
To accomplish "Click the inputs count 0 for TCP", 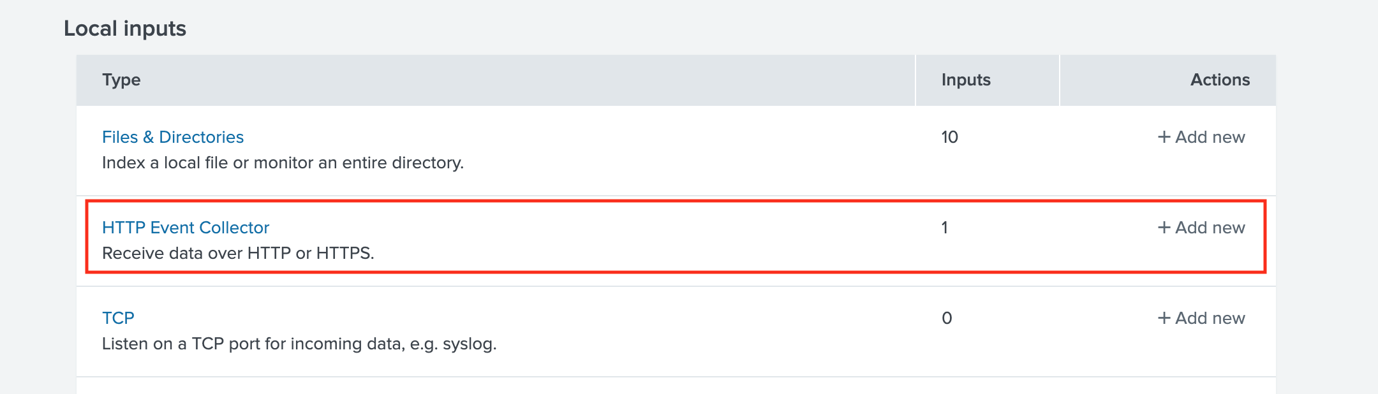I will point(947,318).
